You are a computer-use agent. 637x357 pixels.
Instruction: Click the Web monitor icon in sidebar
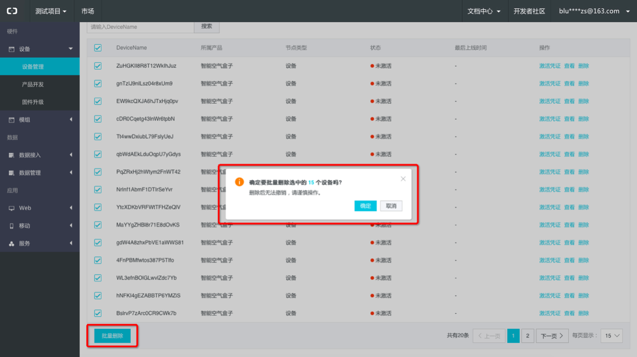pos(12,208)
